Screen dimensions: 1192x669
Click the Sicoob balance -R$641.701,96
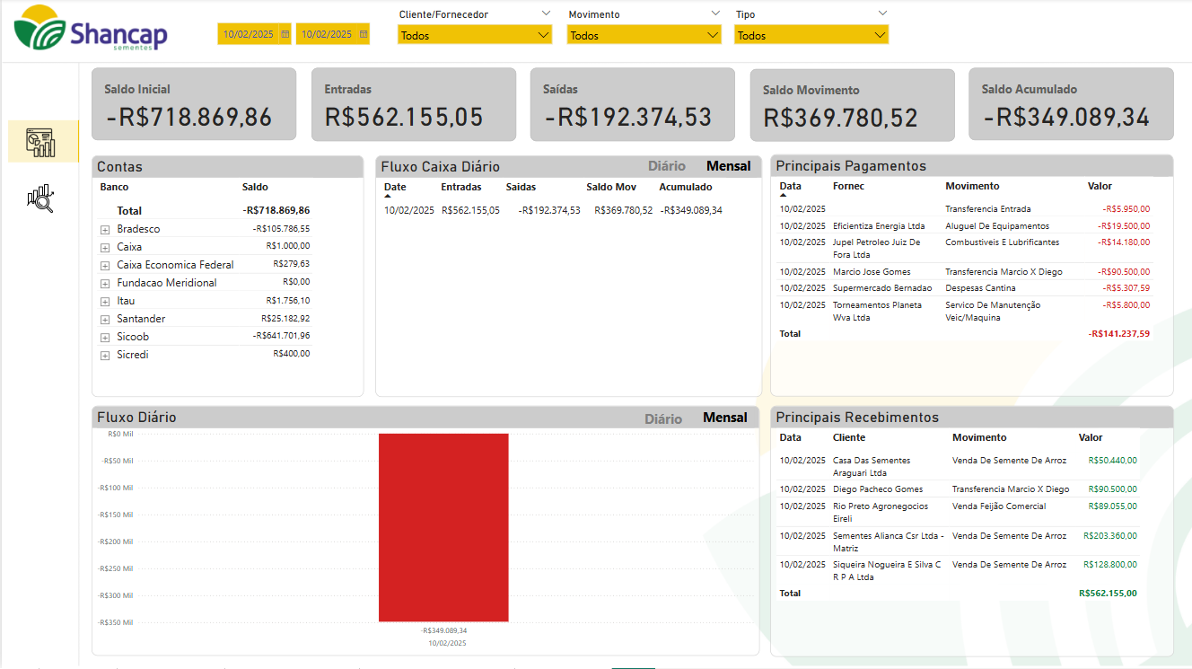tap(281, 337)
